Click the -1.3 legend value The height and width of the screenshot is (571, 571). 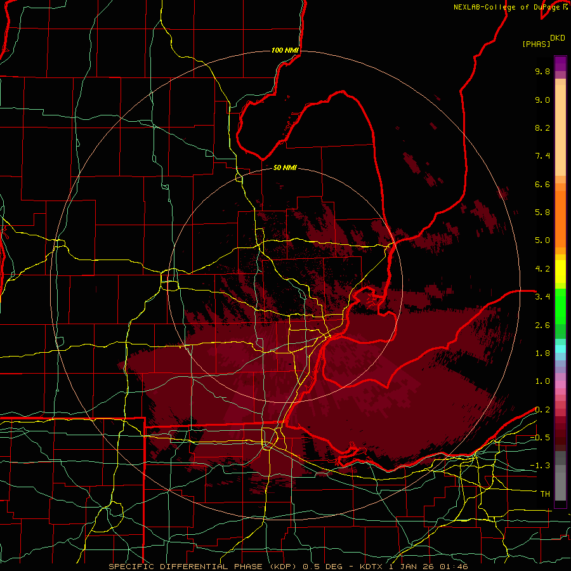coord(540,466)
